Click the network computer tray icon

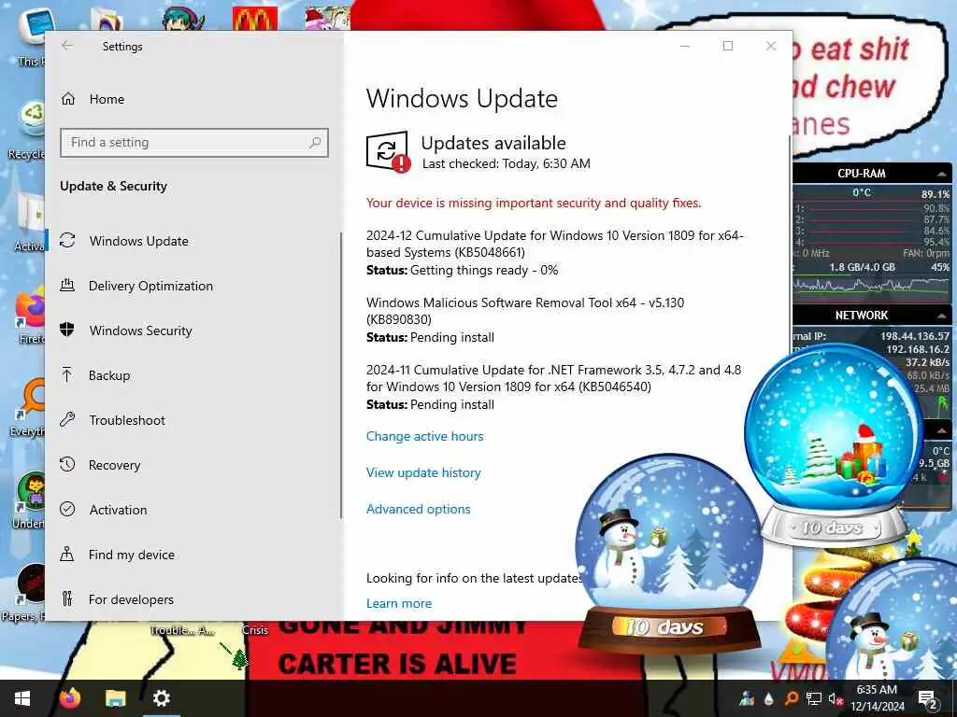click(x=814, y=698)
